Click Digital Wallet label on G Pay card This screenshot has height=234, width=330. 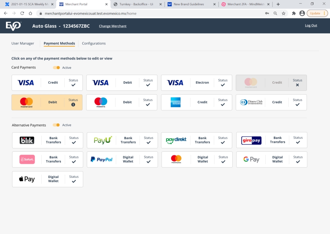point(278,159)
